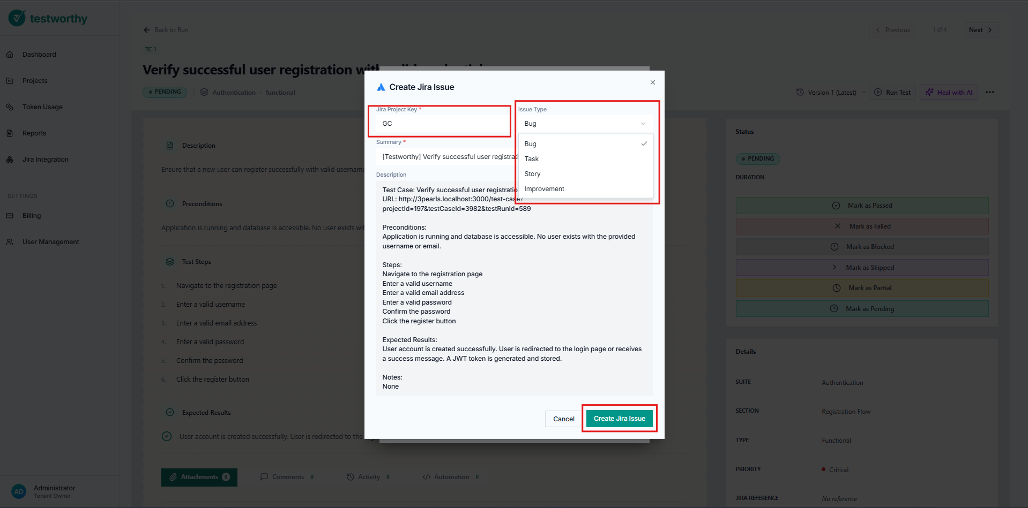The width and height of the screenshot is (1028, 508).
Task: Open the Version 1 (Latest) dropdown
Action: click(831, 93)
